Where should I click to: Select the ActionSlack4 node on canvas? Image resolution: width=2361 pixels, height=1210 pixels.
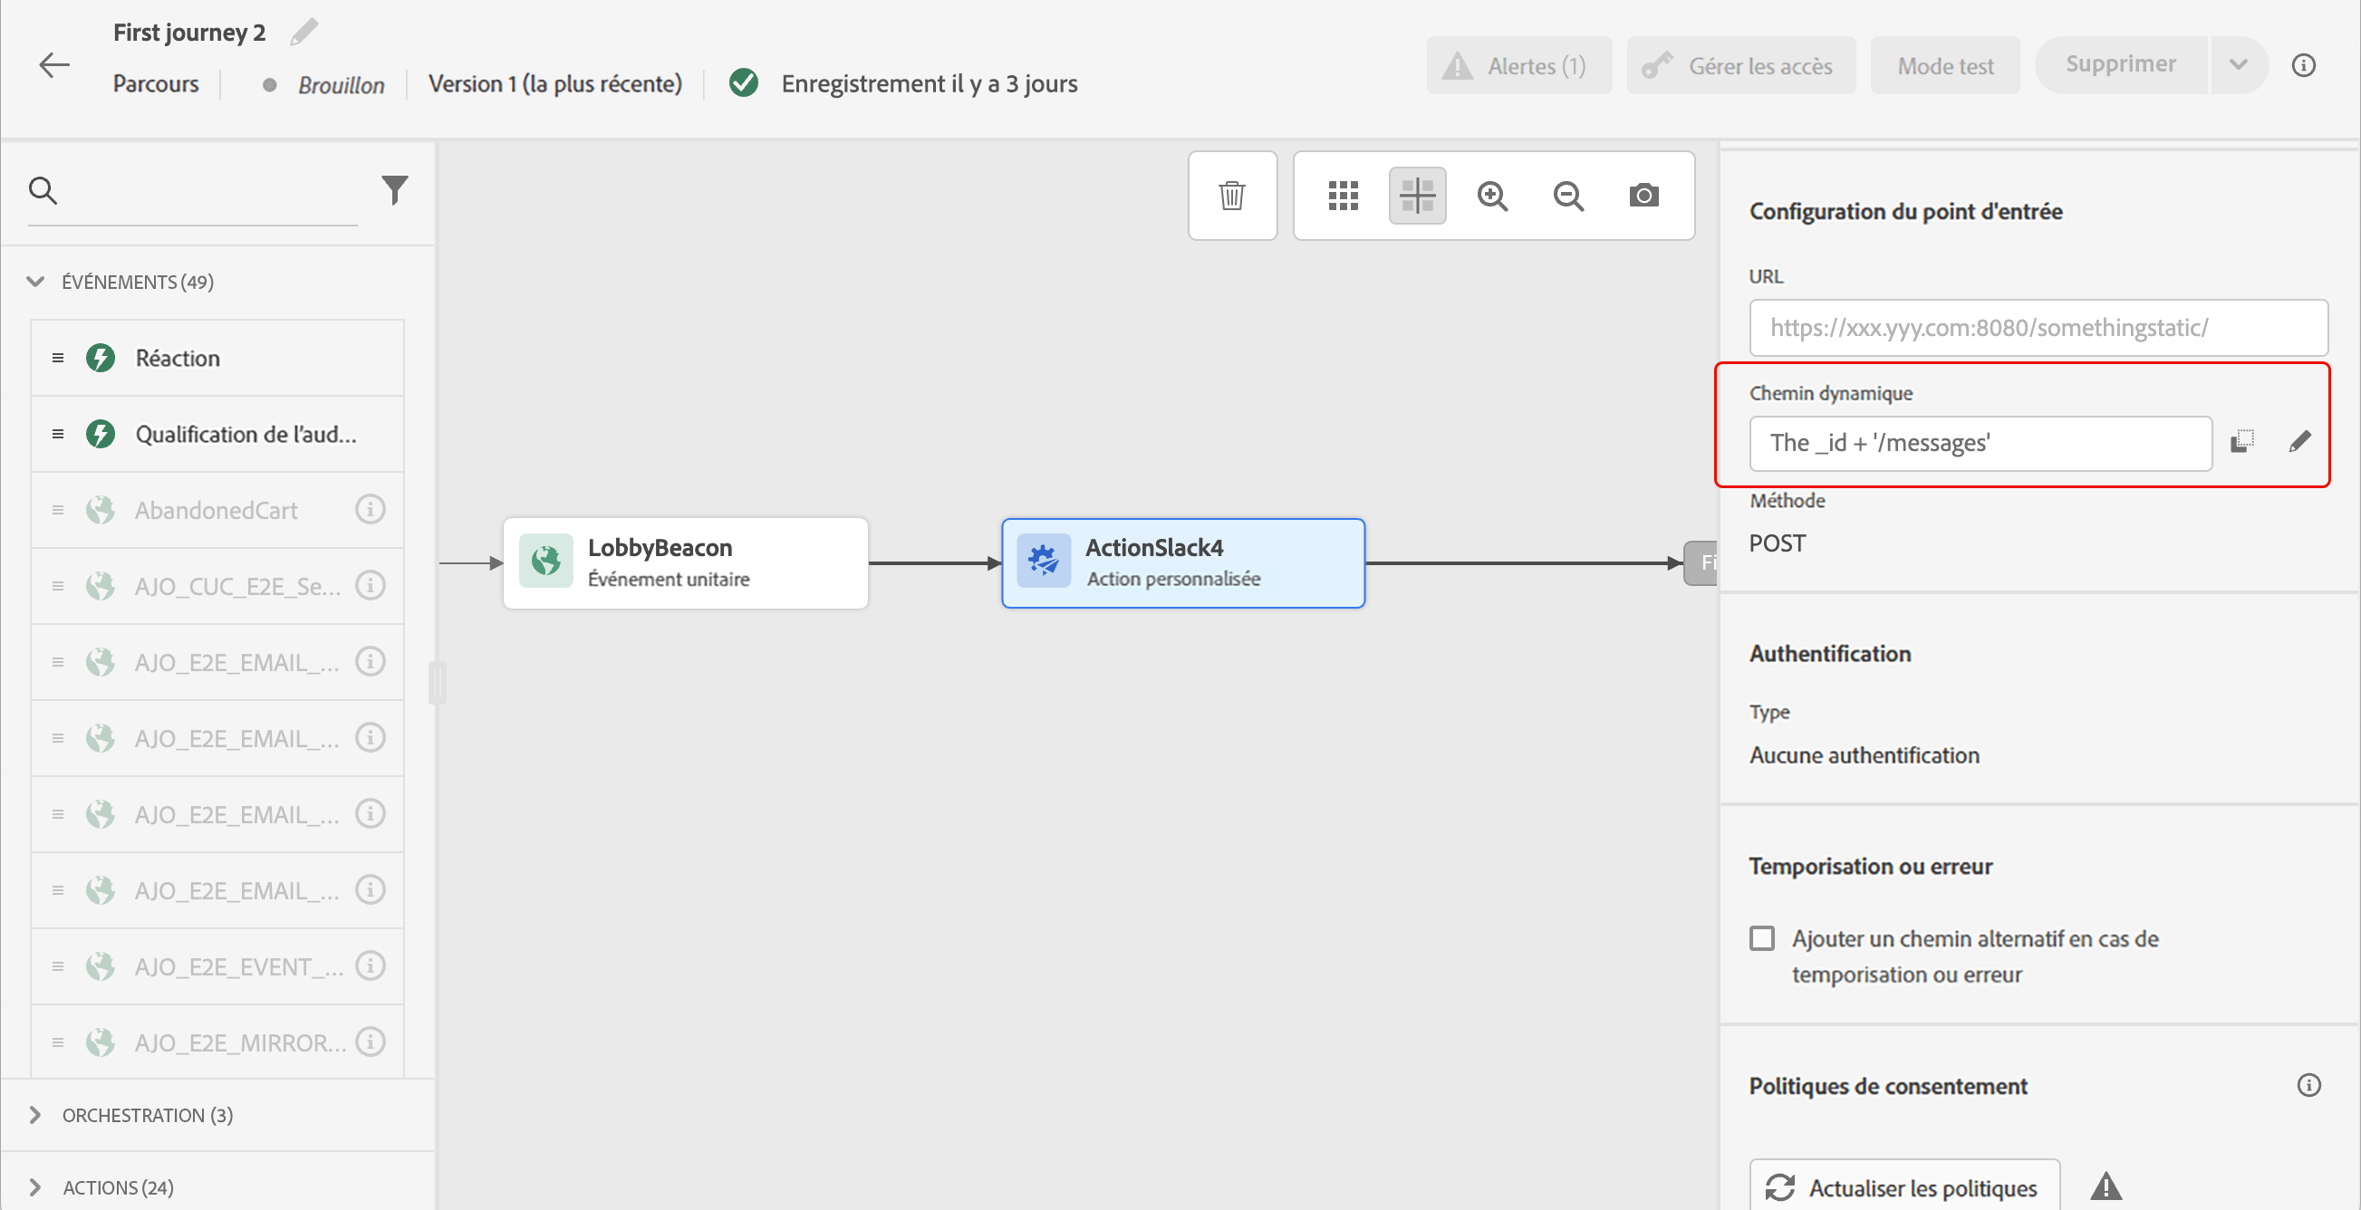coord(1182,562)
